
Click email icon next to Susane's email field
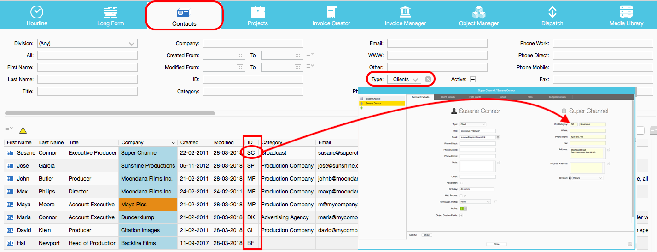(x=498, y=137)
